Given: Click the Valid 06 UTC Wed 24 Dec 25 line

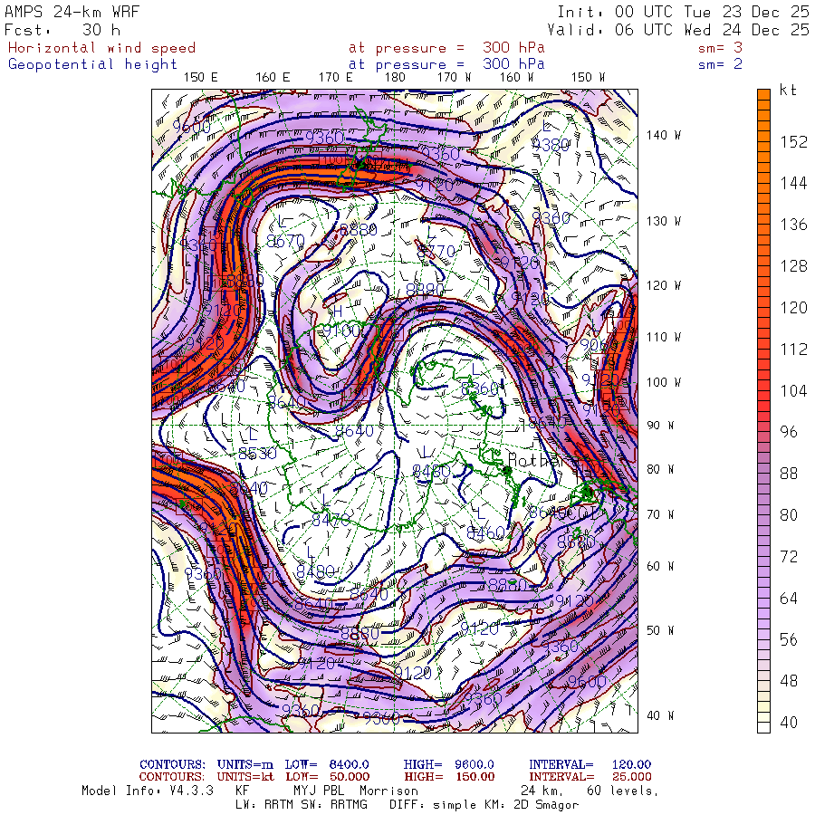Looking at the screenshot, I should [x=678, y=30].
